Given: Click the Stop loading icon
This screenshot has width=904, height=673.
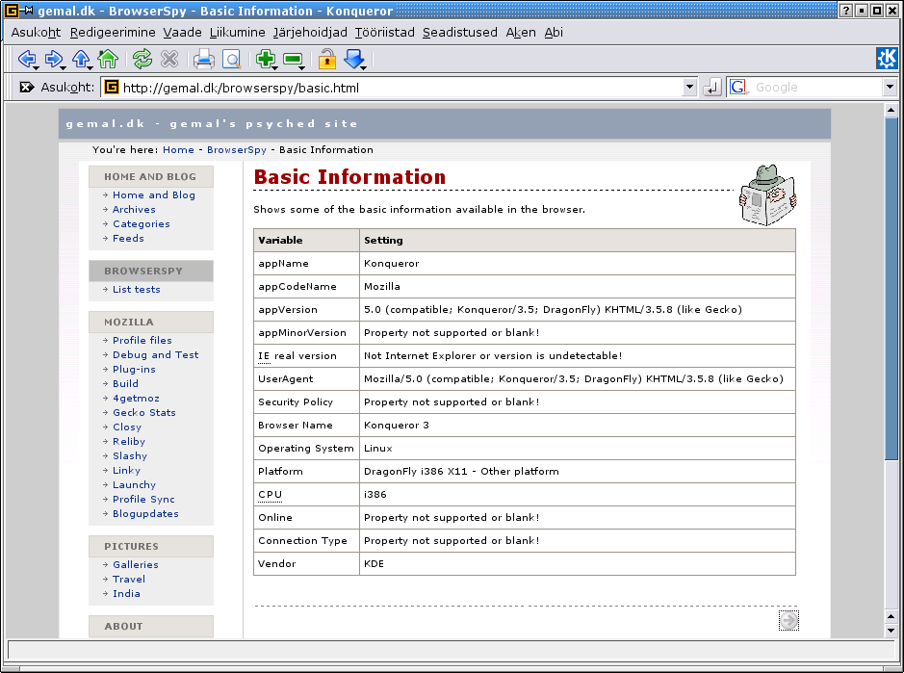Looking at the screenshot, I should (169, 60).
